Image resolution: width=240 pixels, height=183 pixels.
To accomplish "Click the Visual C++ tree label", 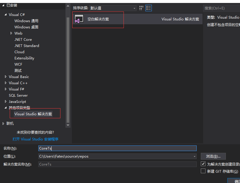I will (x=18, y=83).
